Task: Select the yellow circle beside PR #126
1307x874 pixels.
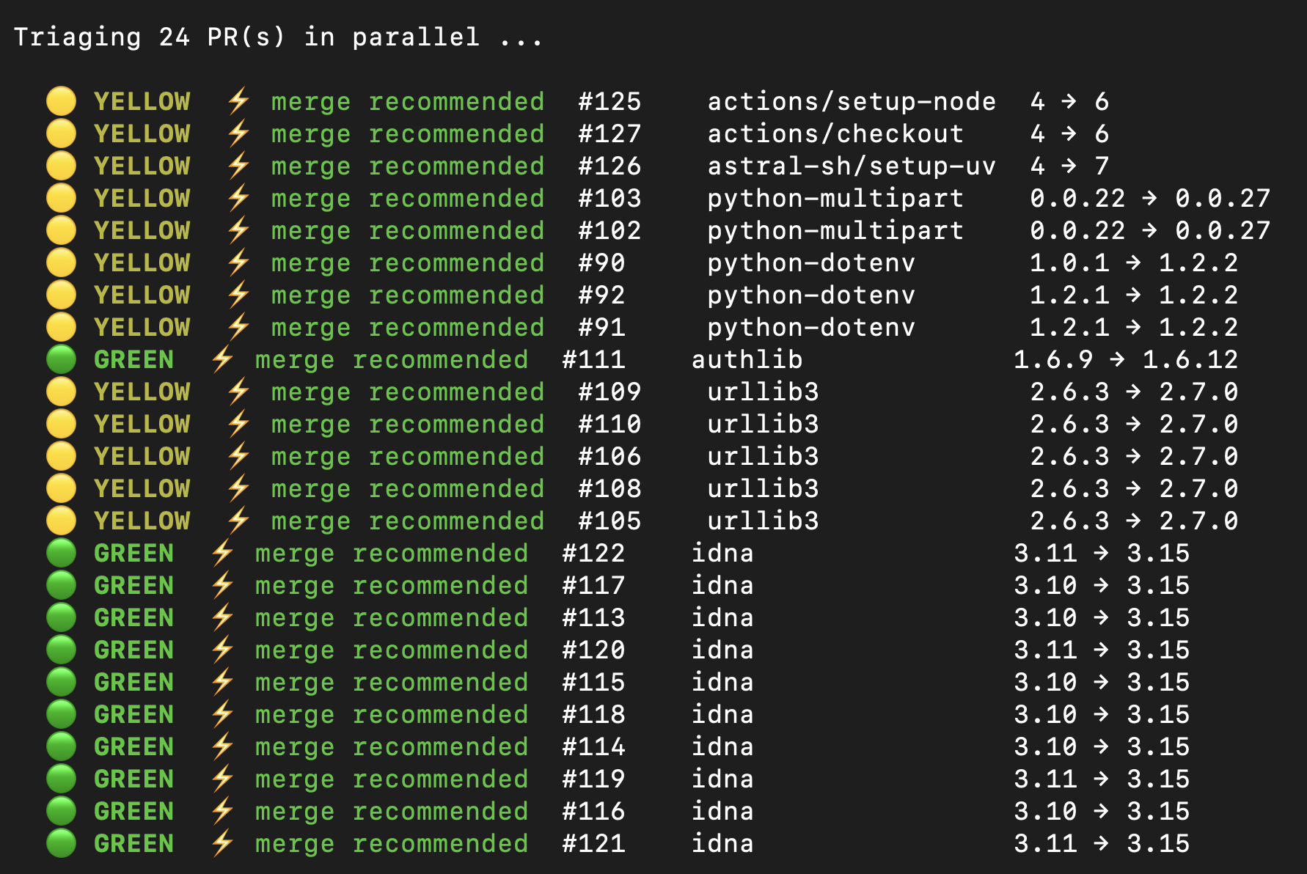Action: pos(61,166)
